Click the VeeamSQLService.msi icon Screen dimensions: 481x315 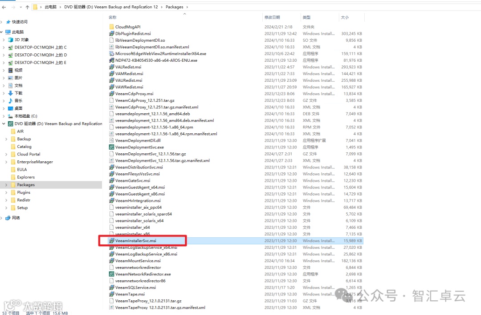coord(112,288)
